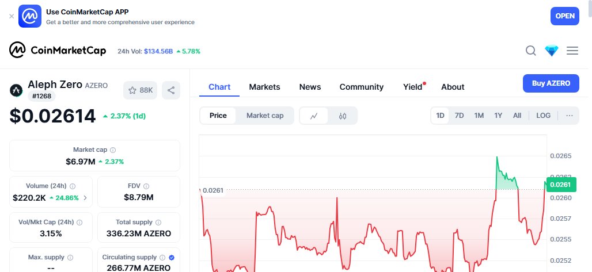Set chart range to 1M
Screen dimensions: 592x272
479,116
